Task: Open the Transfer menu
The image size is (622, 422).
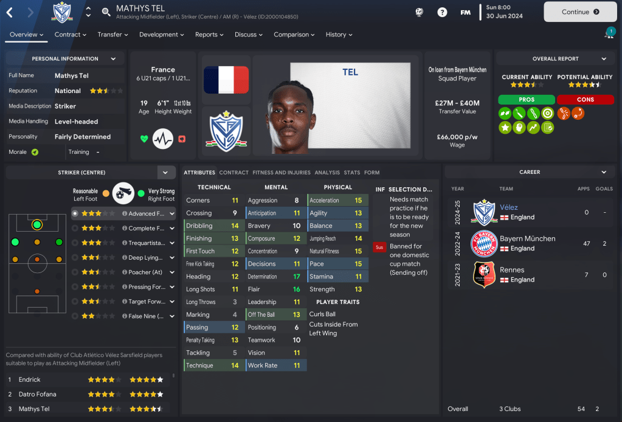Action: tap(112, 35)
